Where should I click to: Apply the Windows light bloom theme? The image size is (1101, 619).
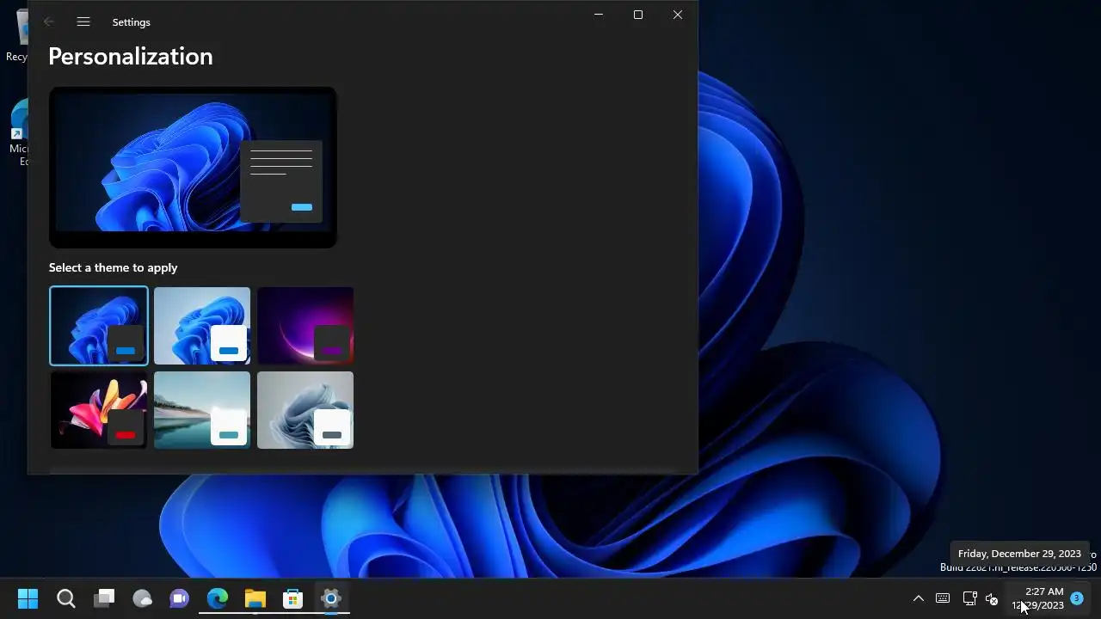point(202,326)
